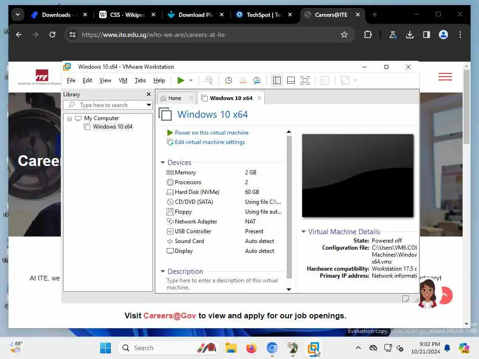The width and height of the screenshot is (479, 359).
Task: Open the browser downloads icon
Action: (410, 35)
